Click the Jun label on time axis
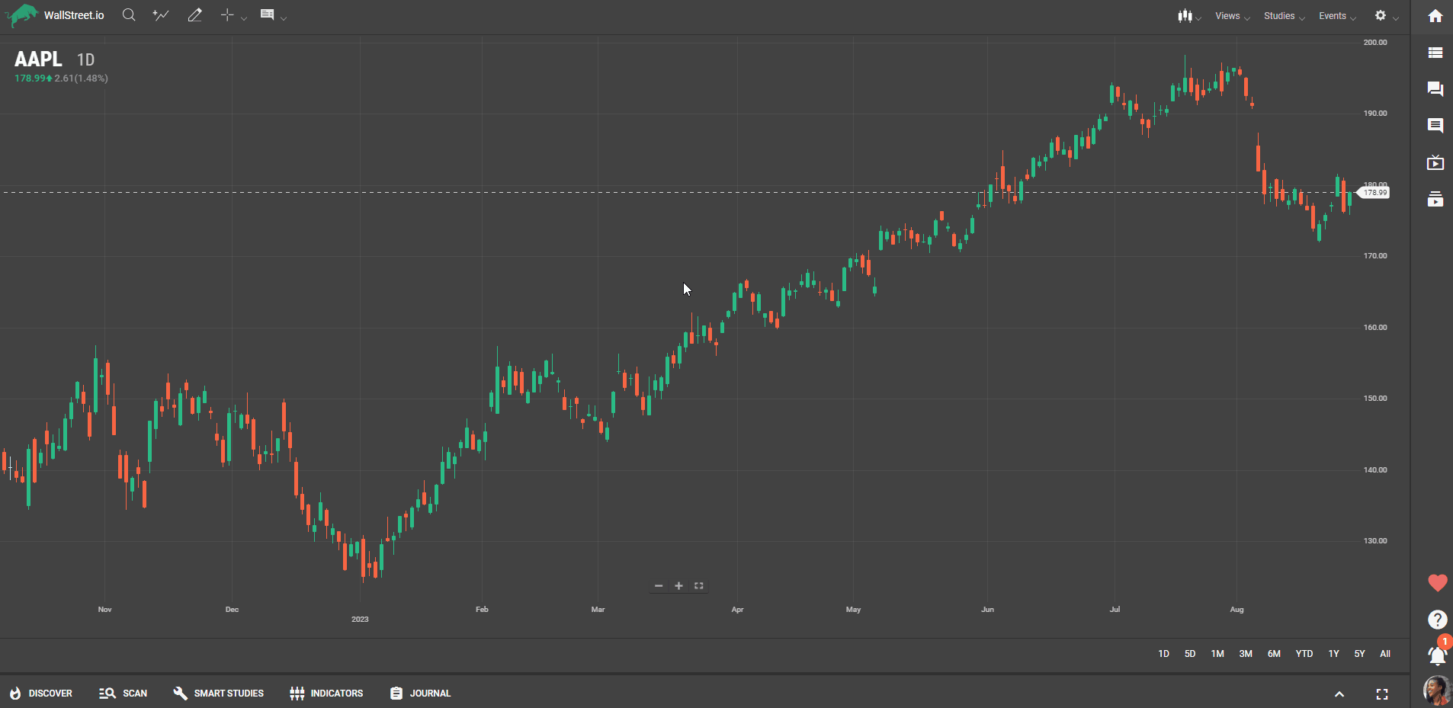This screenshot has width=1453, height=708. [x=987, y=610]
